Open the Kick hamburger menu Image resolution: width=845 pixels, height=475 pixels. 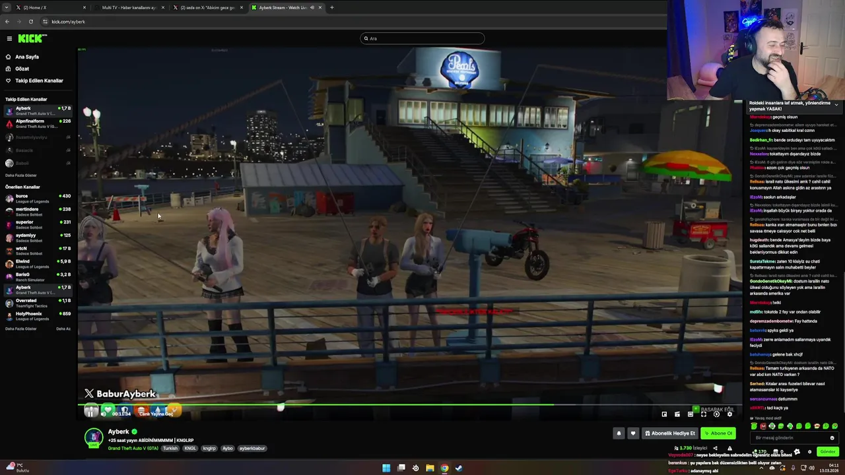point(9,38)
